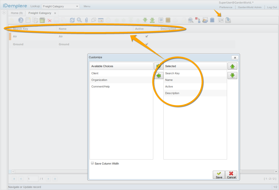Click the Save button in Customize dialog

click(219, 175)
